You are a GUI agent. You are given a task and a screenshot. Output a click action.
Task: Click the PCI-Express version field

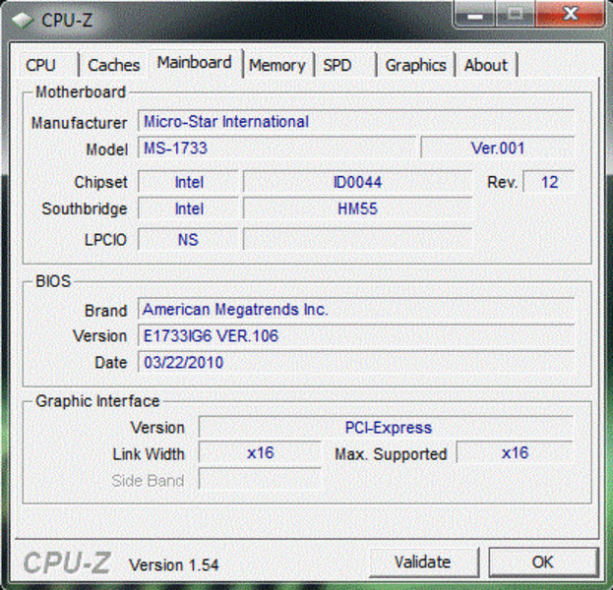387,428
